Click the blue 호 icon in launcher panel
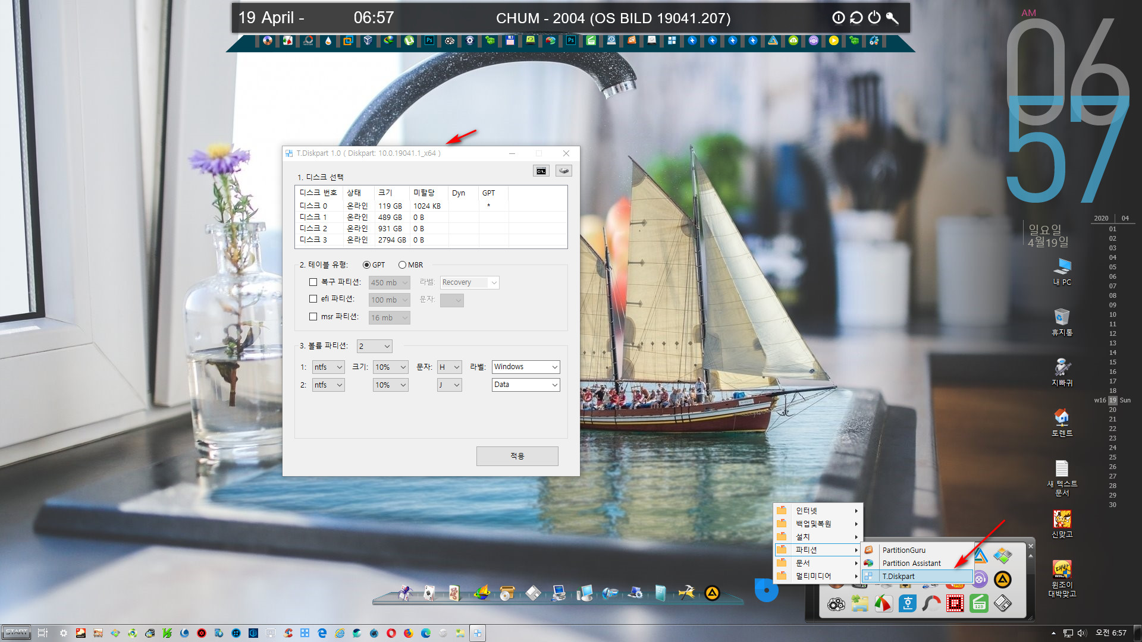 pos(908,604)
